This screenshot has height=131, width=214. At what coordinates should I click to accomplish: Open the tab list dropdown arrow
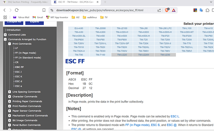pyautogui.click(x=211, y=2)
